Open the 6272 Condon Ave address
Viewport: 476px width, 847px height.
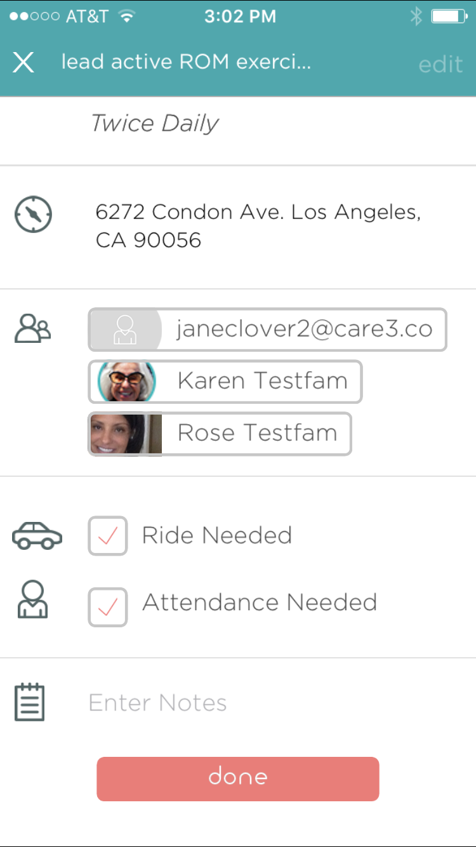click(x=258, y=225)
